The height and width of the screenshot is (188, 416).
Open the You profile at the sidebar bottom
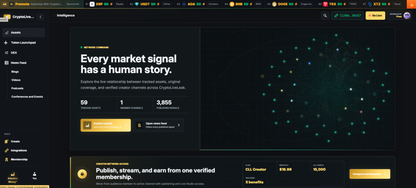tap(35, 176)
